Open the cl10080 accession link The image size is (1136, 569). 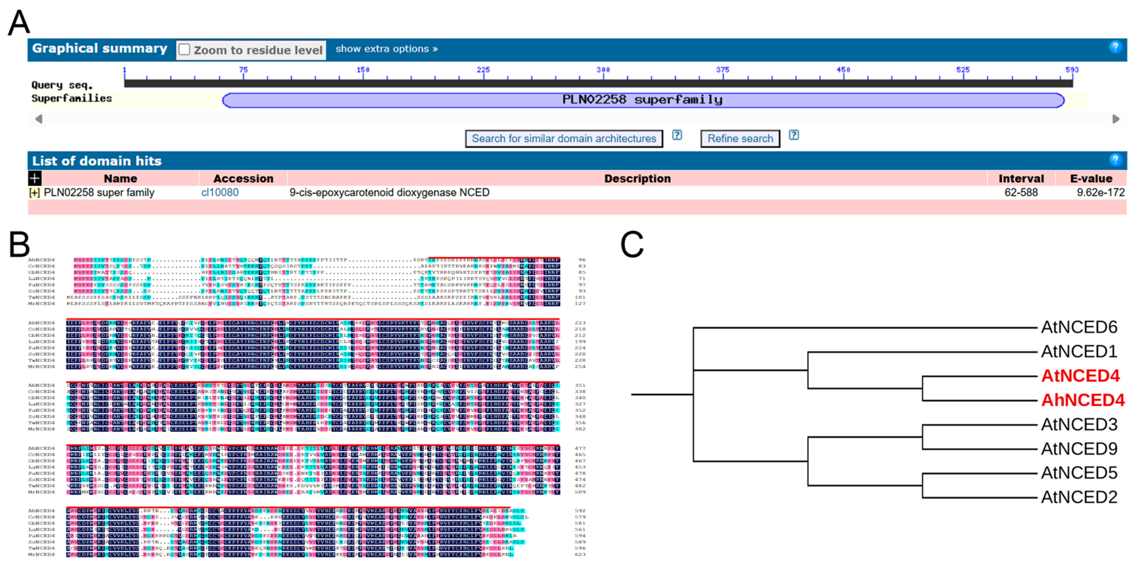point(220,193)
